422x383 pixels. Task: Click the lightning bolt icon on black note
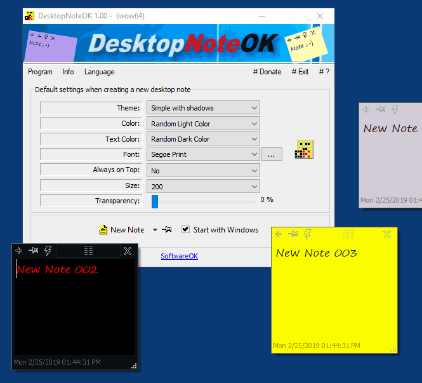48,251
